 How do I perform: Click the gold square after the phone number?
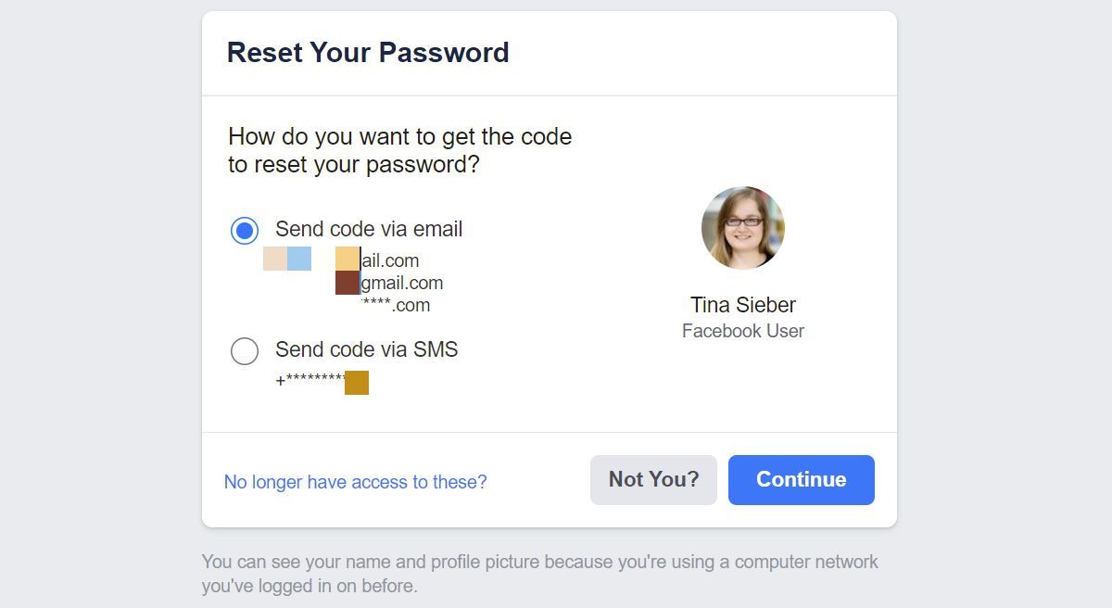pyautogui.click(x=357, y=382)
